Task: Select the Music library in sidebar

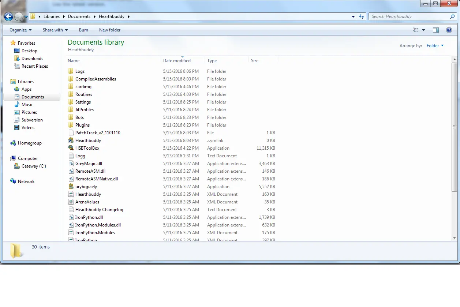Action: coord(27,104)
